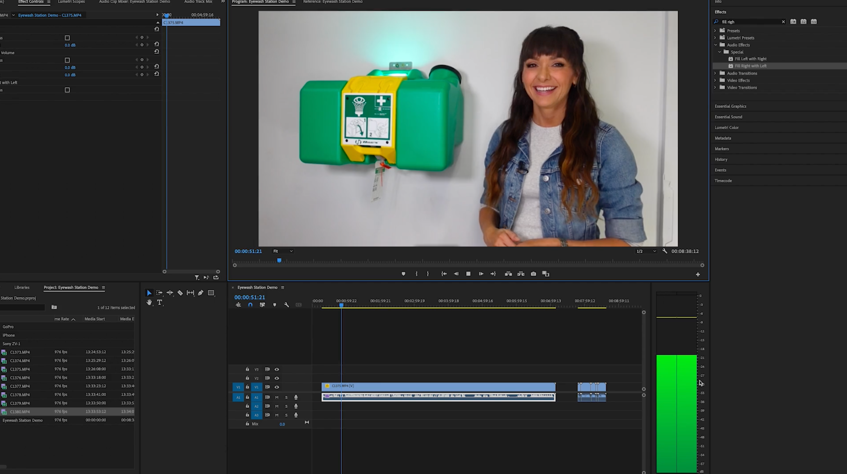
Task: Toggle lock on track V2
Action: coord(247,378)
